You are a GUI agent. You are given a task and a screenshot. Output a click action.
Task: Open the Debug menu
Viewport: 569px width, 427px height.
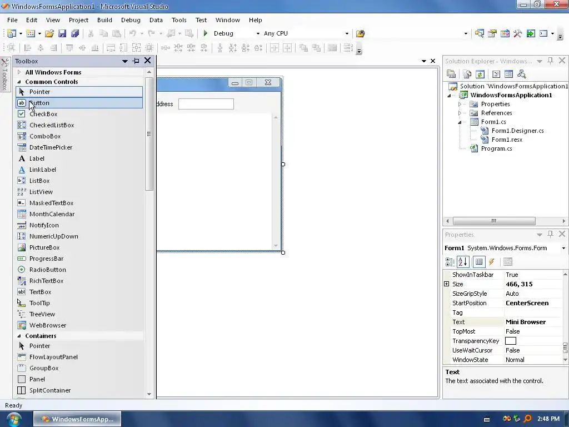click(x=131, y=20)
